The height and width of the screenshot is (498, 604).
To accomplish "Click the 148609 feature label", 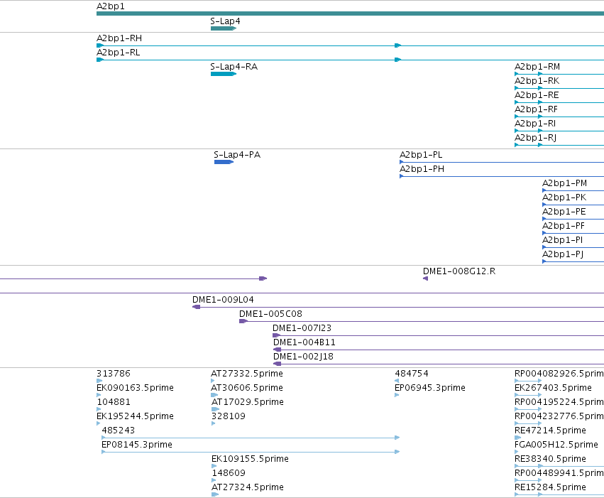I will click(229, 474).
